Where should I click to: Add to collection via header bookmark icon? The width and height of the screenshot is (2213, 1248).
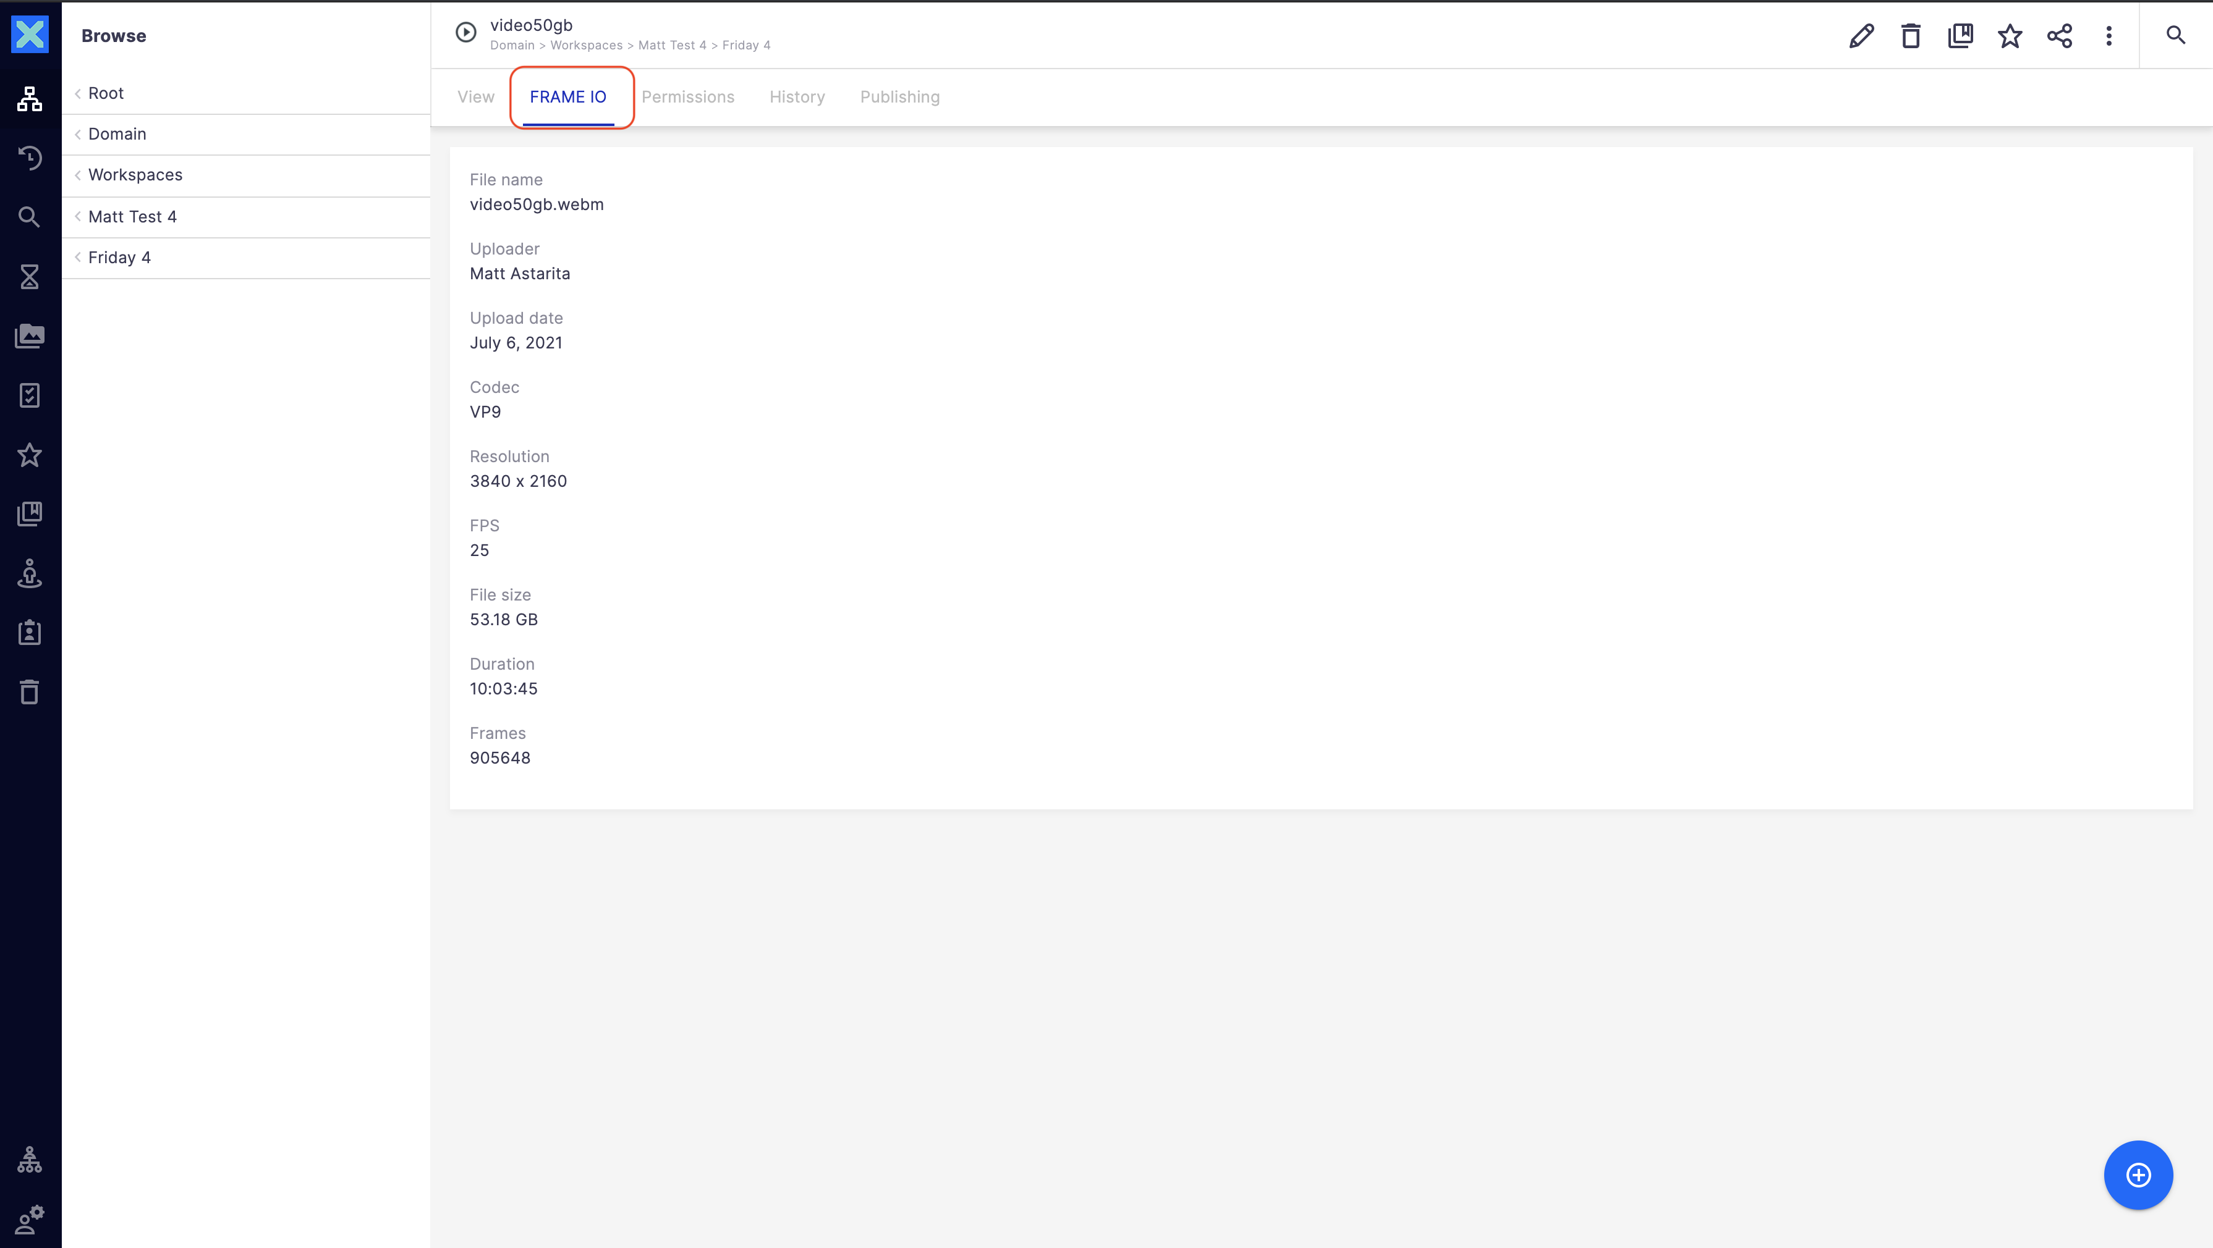1960,35
